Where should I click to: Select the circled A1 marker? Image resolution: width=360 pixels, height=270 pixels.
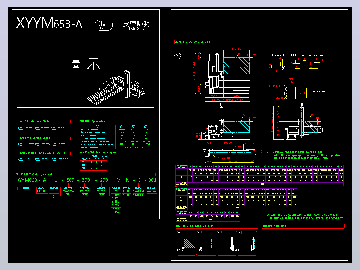click(x=178, y=56)
